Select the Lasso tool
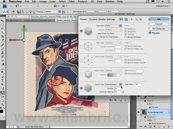 (2, 29)
